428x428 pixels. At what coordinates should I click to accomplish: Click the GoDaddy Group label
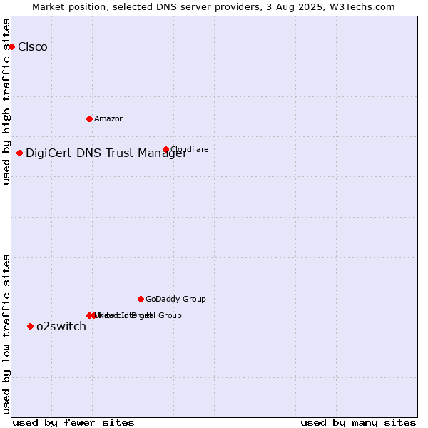pos(175,299)
